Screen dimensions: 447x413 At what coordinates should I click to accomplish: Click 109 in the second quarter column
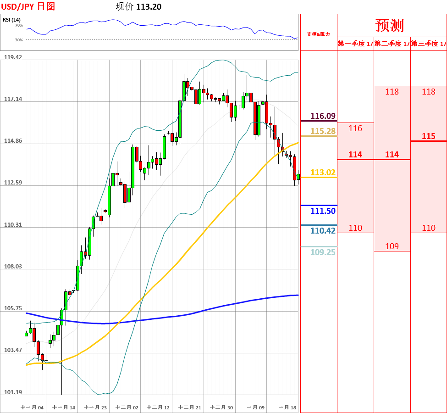click(392, 246)
